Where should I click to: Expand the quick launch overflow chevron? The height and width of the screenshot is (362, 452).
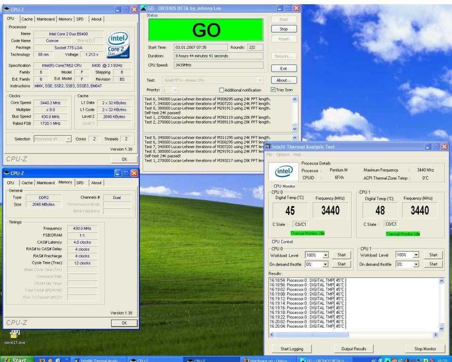[66, 359]
